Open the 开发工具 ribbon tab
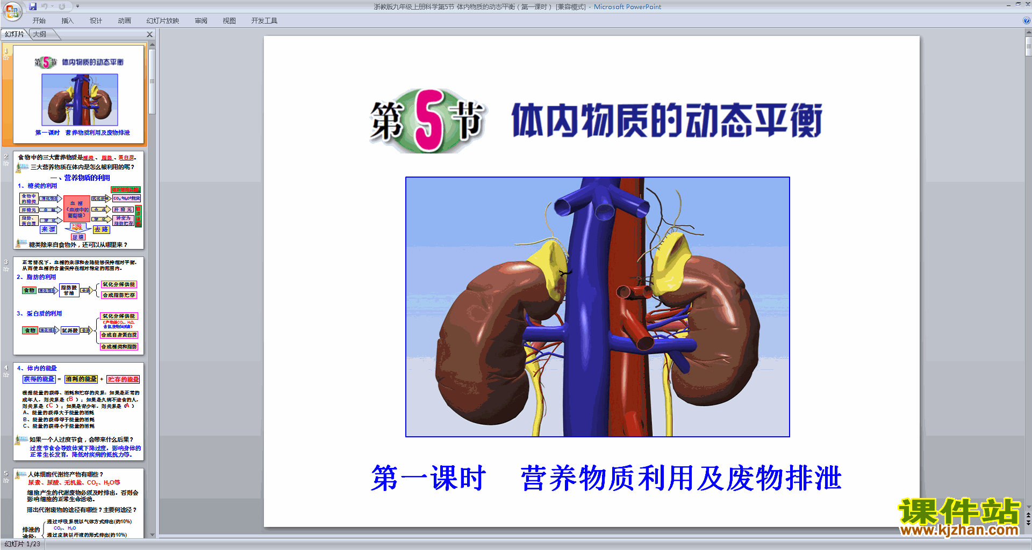 264,20
